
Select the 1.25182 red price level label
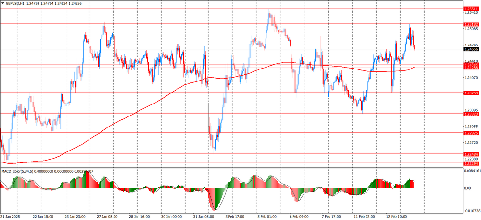[x=471, y=24]
